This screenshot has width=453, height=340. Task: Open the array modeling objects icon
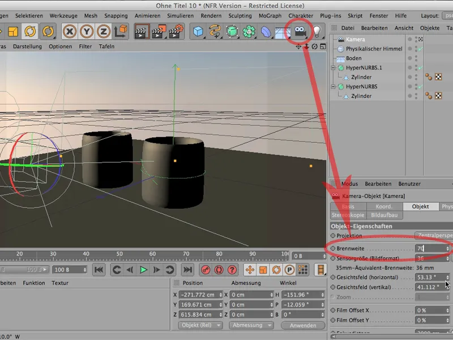tap(249, 31)
